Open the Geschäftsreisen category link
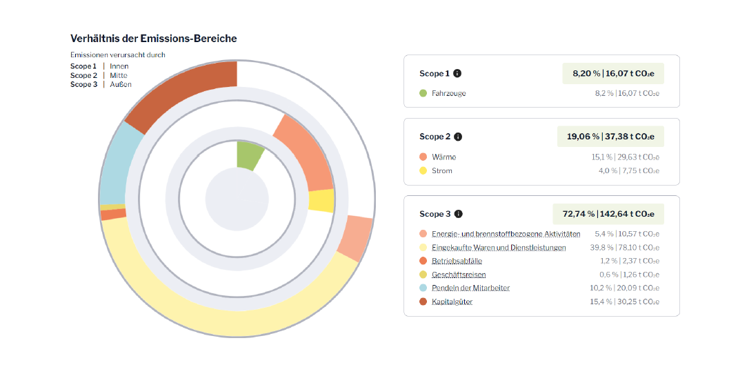738x365 pixels. [x=459, y=275]
